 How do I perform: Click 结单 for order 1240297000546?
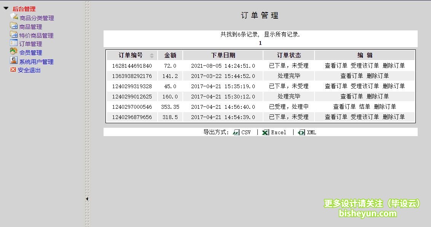point(365,106)
